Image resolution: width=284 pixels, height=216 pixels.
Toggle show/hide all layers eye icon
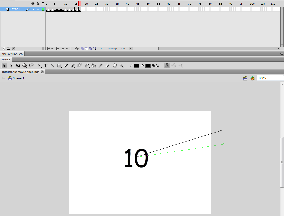click(x=33, y=3)
